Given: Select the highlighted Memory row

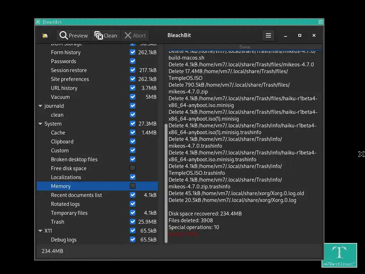Looking at the screenshot, I should tap(97, 186).
